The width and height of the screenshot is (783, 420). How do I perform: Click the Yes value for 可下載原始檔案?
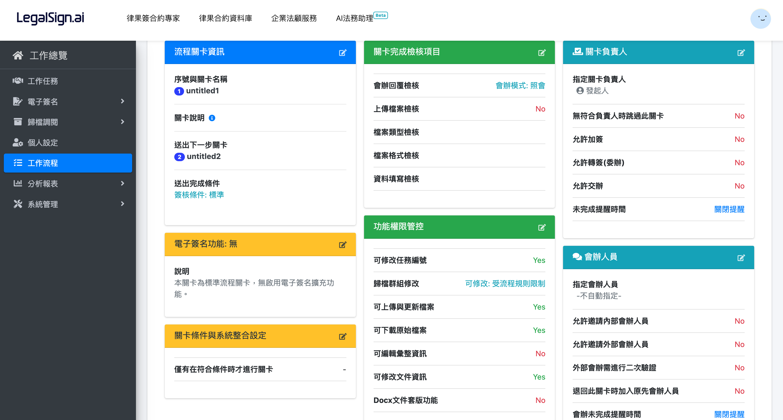(x=539, y=330)
